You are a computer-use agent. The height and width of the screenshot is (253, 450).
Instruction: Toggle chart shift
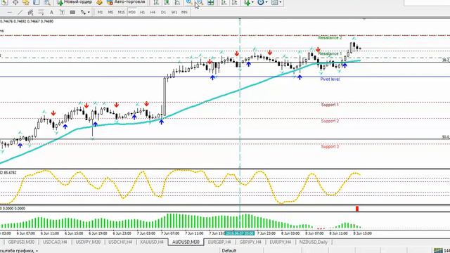pos(234,2)
